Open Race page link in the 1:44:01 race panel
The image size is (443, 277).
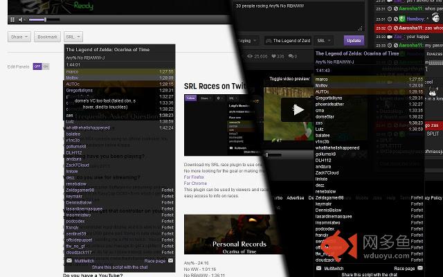[155, 261]
